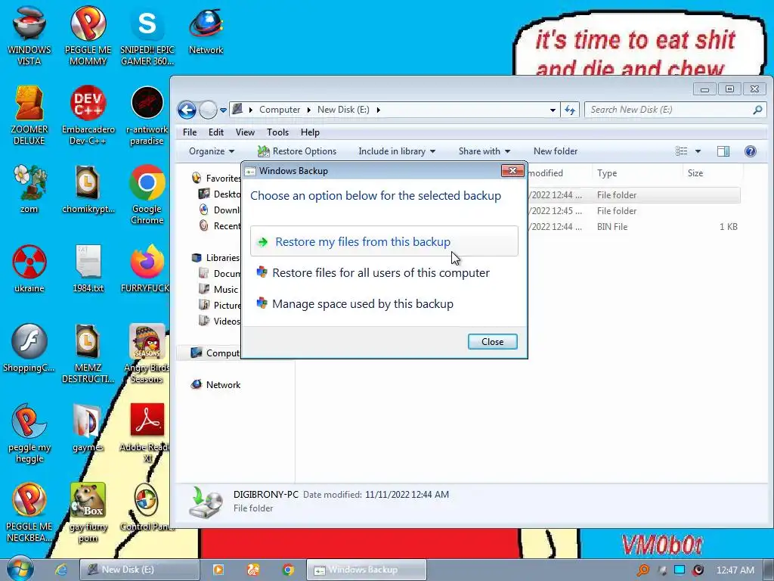774x581 pixels.
Task: Click the Windows Start orb
Action: coord(20,569)
